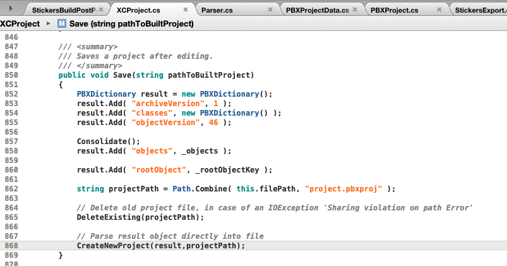Viewport: 507px width, 266px height.
Task: Click the "classes" string literal
Action: click(152, 113)
